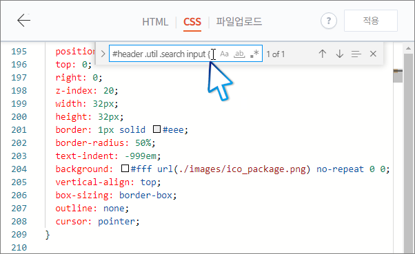Click the 'url(./images/ico_package.png)' text
This screenshot has width=415, height=254.
coord(234,169)
